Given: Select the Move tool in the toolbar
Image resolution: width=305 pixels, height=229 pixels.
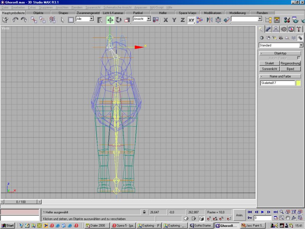Looking at the screenshot, I should (x=110, y=20).
